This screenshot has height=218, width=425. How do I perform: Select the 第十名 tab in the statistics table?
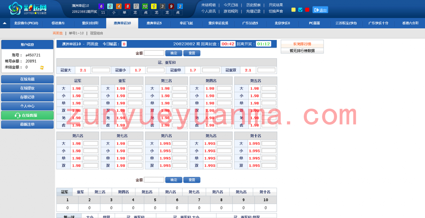point(265,192)
